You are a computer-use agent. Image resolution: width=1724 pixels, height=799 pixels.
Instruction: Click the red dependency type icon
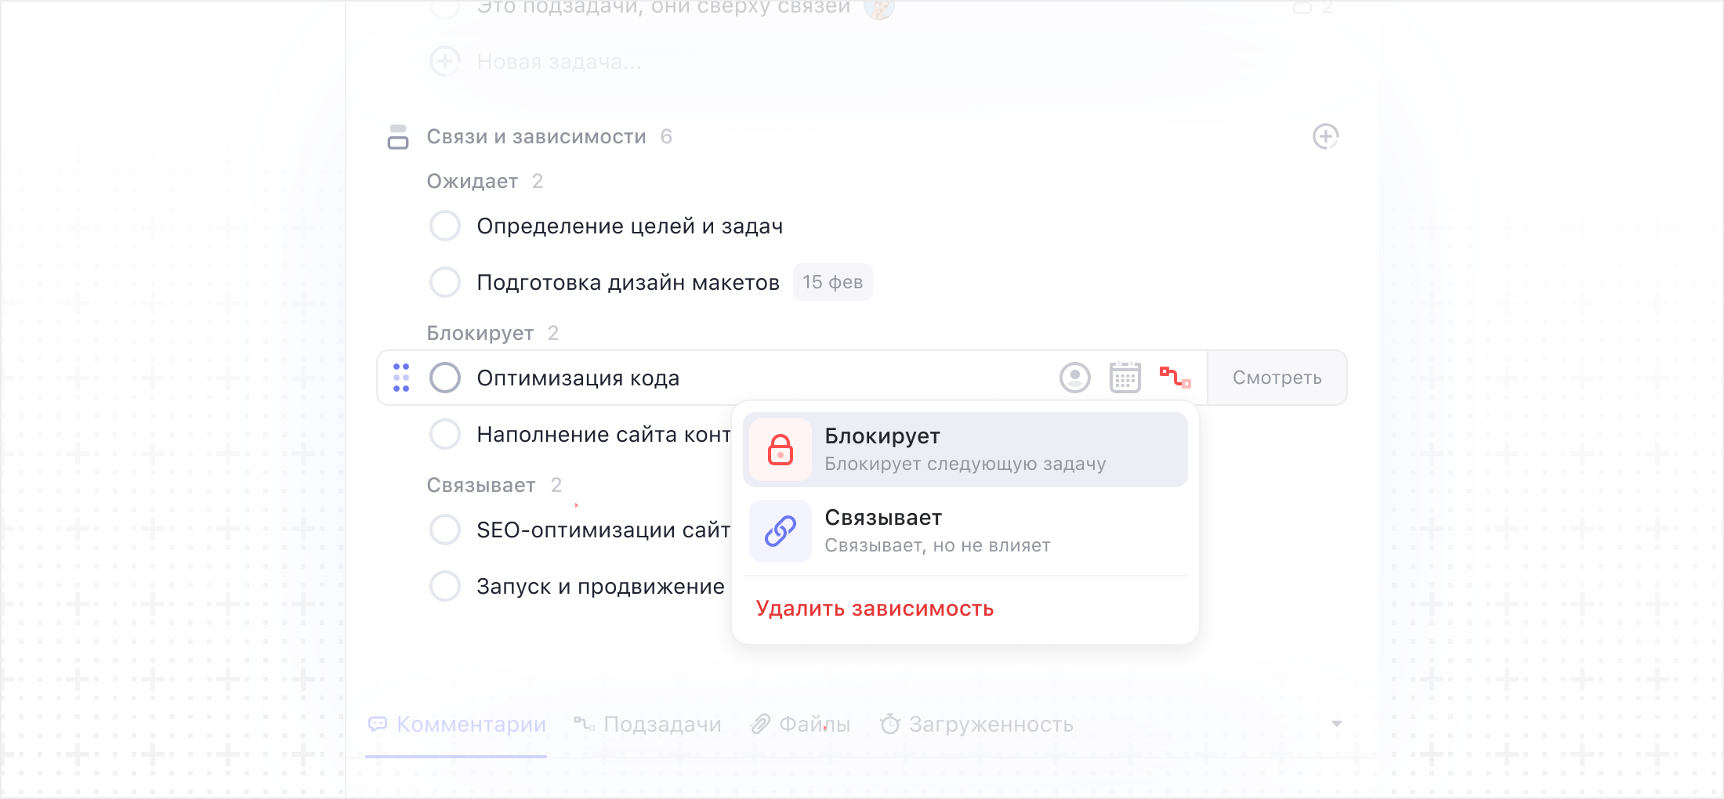[x=1175, y=378]
